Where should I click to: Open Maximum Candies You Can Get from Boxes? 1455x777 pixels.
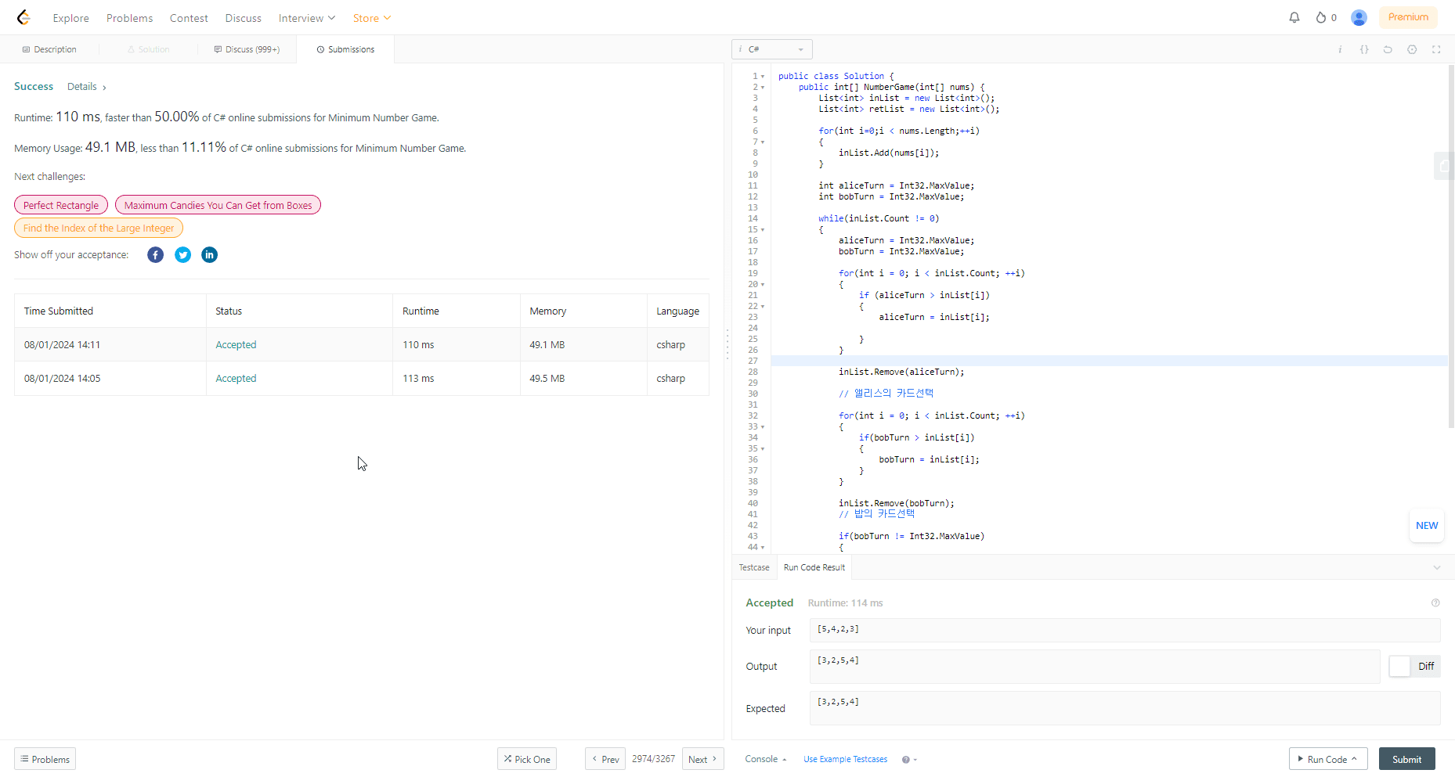tap(218, 205)
